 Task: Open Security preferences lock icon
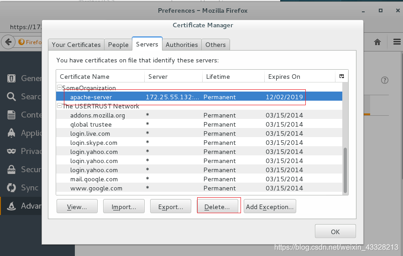11,169
